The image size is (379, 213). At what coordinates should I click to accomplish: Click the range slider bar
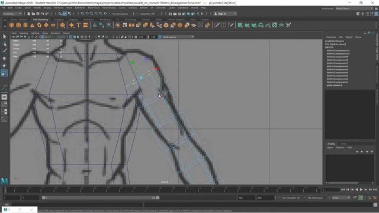click(100, 198)
